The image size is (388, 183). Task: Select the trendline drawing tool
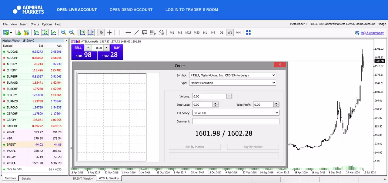pos(136,32)
